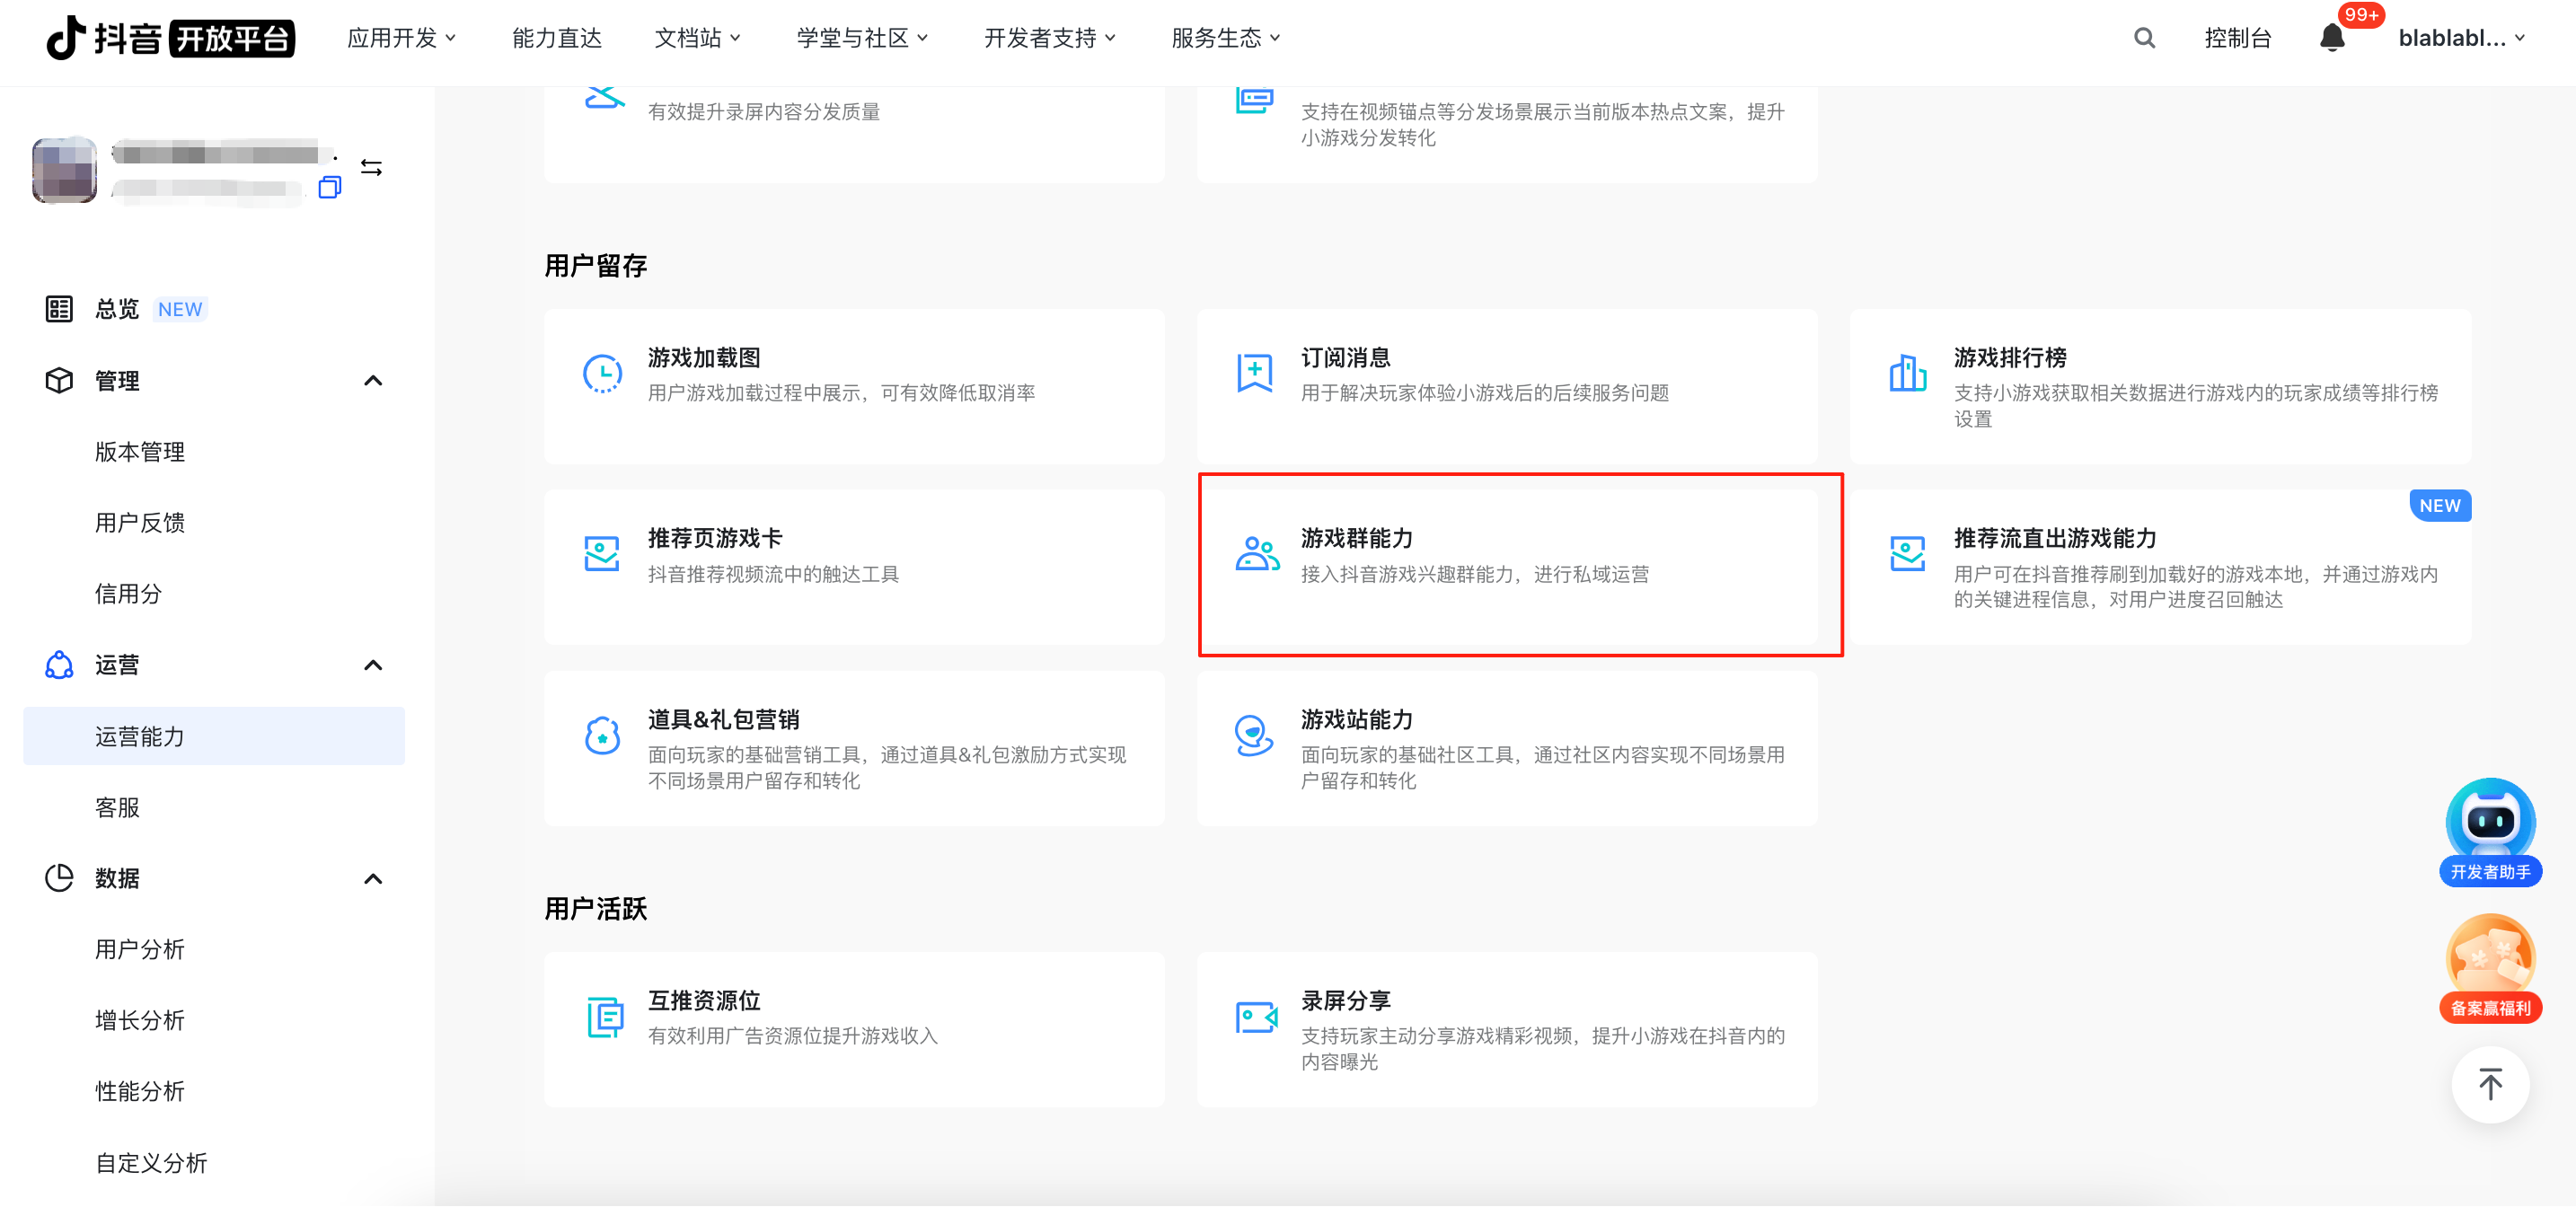Screen dimensions: 2576x1207
Task: Open the 游戏群能力 card title
Action: point(1357,538)
